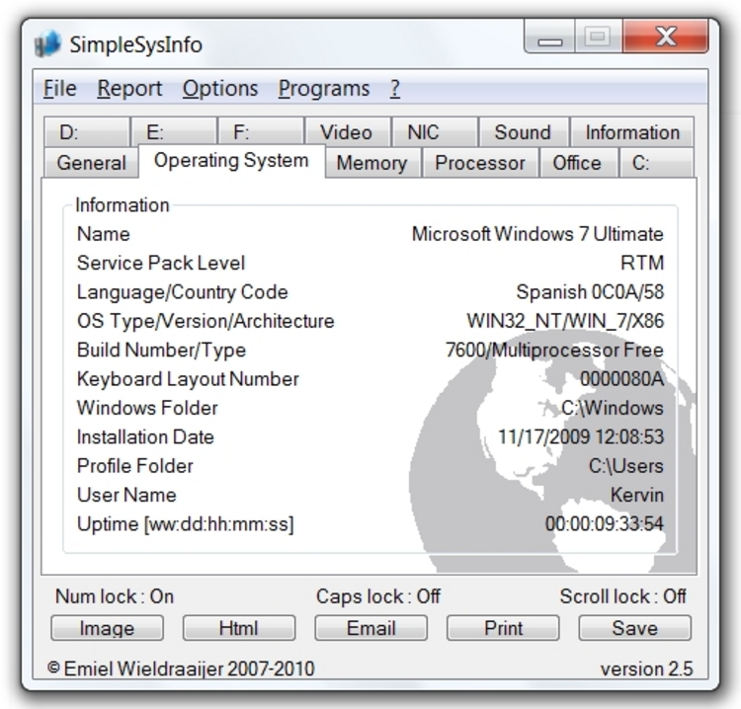Click the 'C:\Users' profile folder value
741x709 pixels.
click(x=626, y=466)
